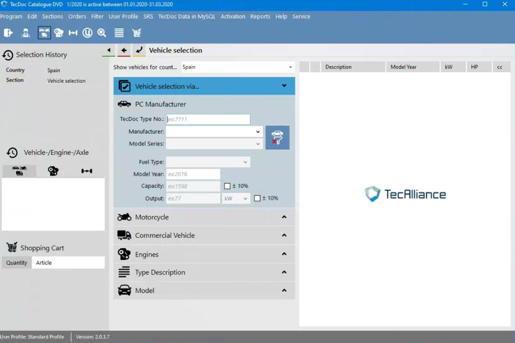Click the TecDoc Type No. input field
The image size is (515, 343).
[208, 120]
